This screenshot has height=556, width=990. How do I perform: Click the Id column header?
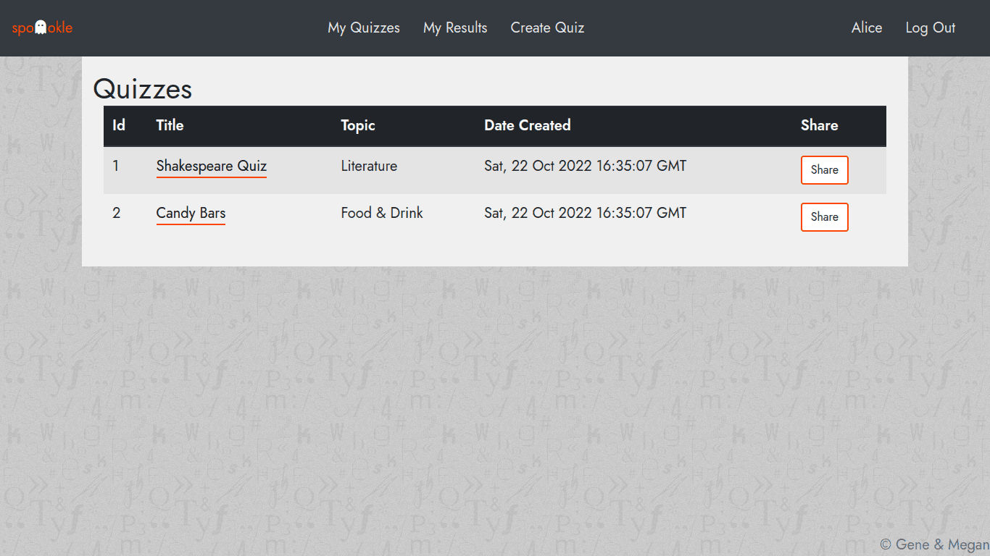point(119,125)
